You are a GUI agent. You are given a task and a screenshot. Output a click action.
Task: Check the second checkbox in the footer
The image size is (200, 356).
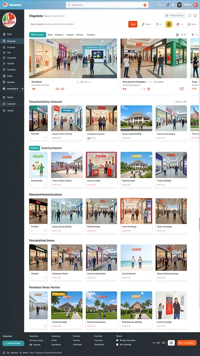pos(117,345)
